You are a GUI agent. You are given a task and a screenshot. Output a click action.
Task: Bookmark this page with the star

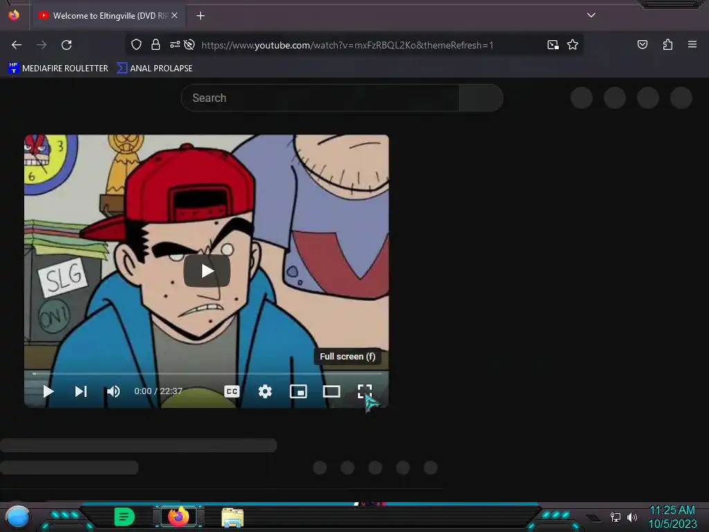[573, 45]
